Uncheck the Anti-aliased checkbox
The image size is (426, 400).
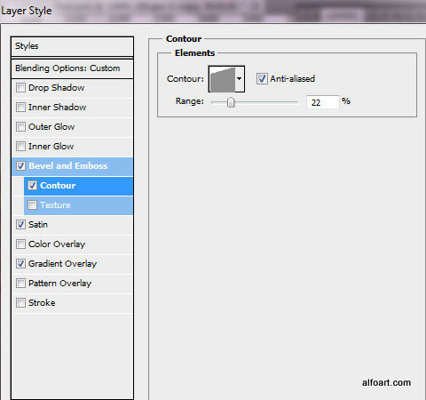click(262, 79)
